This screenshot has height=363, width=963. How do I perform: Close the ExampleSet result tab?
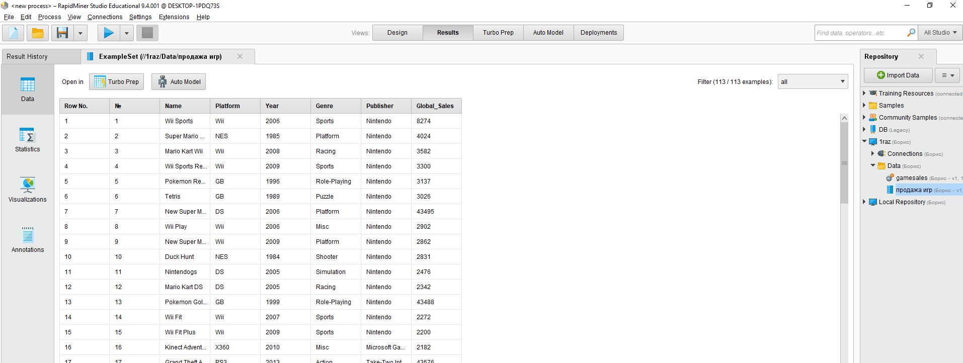point(240,56)
